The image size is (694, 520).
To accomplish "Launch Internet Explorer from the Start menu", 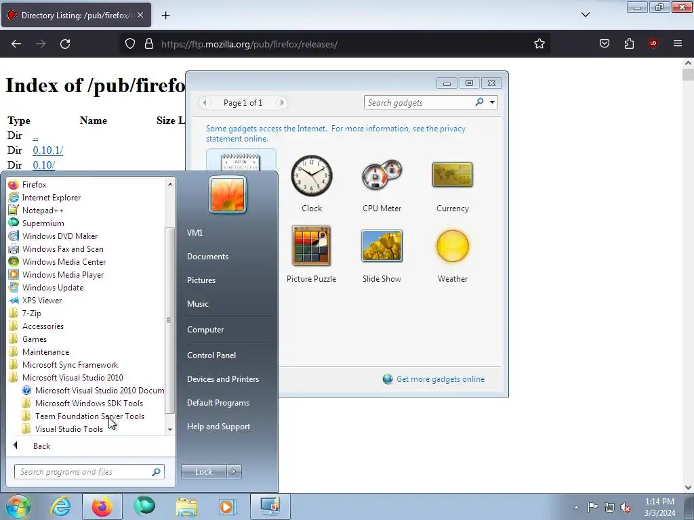I will (52, 197).
